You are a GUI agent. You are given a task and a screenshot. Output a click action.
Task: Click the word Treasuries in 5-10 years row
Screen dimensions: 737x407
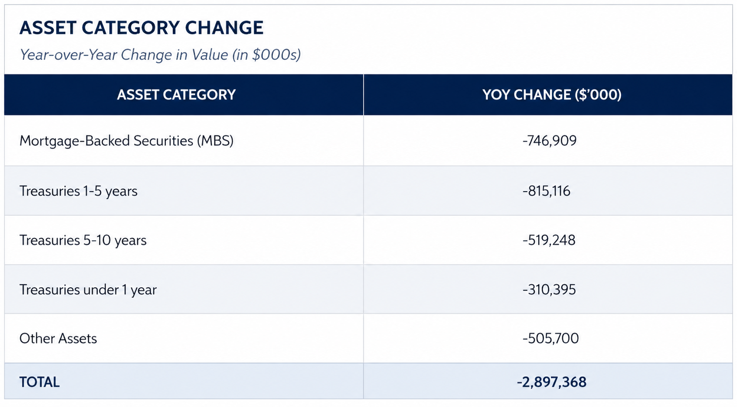[49, 240]
